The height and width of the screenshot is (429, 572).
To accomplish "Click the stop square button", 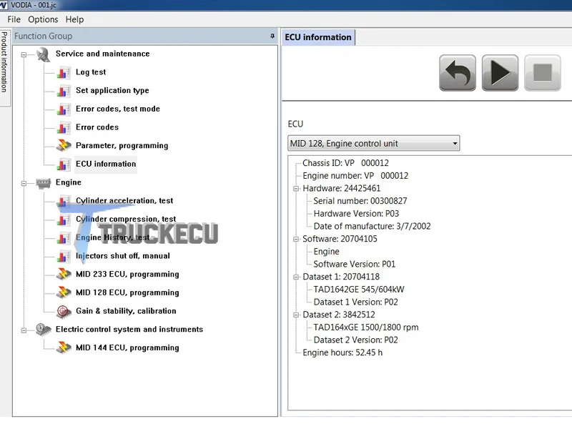I will (x=543, y=73).
